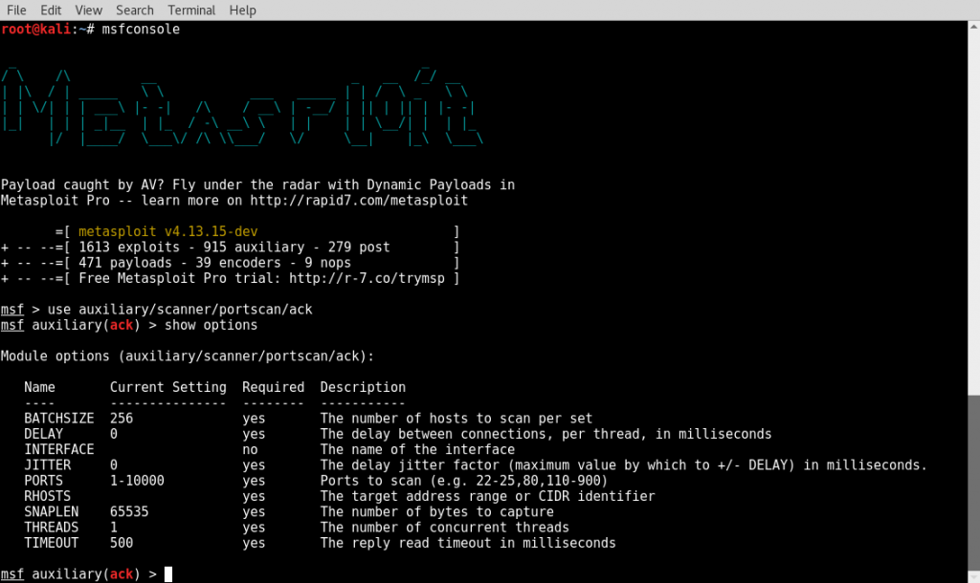Click the DELAY option name
Screen dimensions: 980x583
pyautogui.click(x=43, y=434)
